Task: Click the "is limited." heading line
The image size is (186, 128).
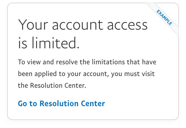Action: click(x=49, y=43)
